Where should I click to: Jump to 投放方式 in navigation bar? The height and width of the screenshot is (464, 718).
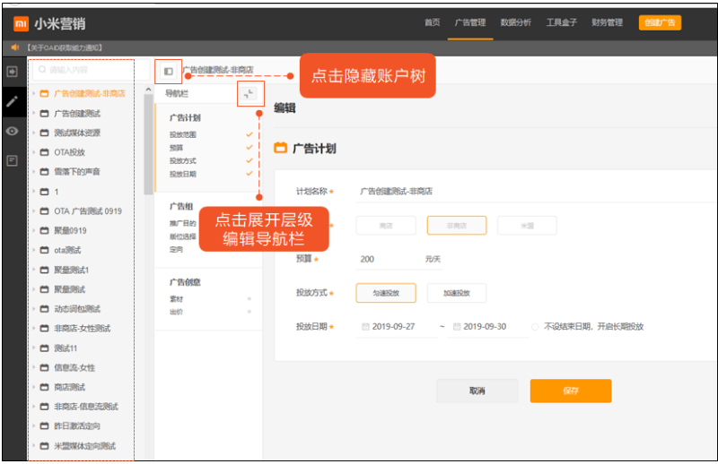[183, 161]
